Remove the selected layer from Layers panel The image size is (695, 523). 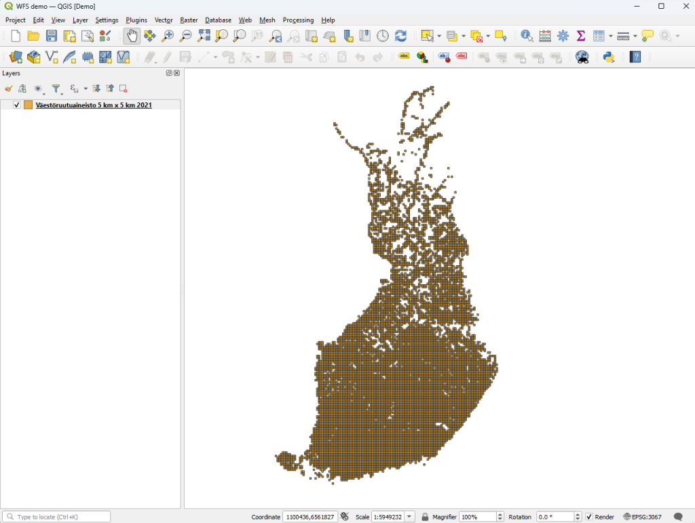click(123, 88)
